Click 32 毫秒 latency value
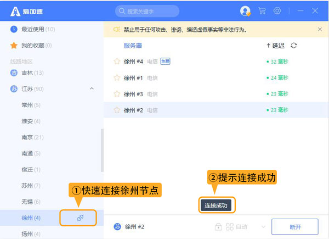 coord(279,62)
